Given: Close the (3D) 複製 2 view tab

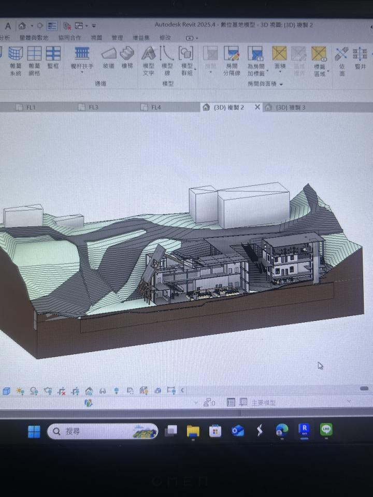Looking at the screenshot, I should click(257, 107).
